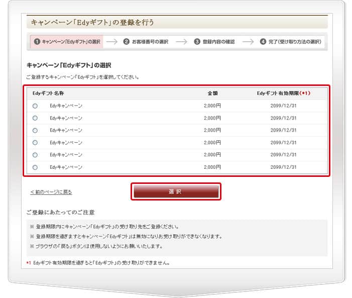
Task: Click the arrow between steps 1 and 2
Action: (x=113, y=42)
